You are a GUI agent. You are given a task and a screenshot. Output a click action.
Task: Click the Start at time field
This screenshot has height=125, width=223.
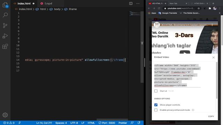click(x=171, y=91)
